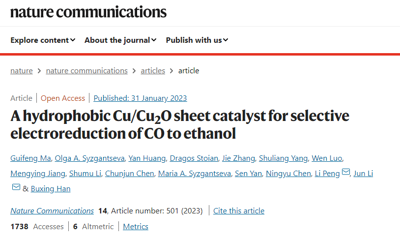Open the Metrics link
Screen dimensions: 400x239
click(x=136, y=227)
